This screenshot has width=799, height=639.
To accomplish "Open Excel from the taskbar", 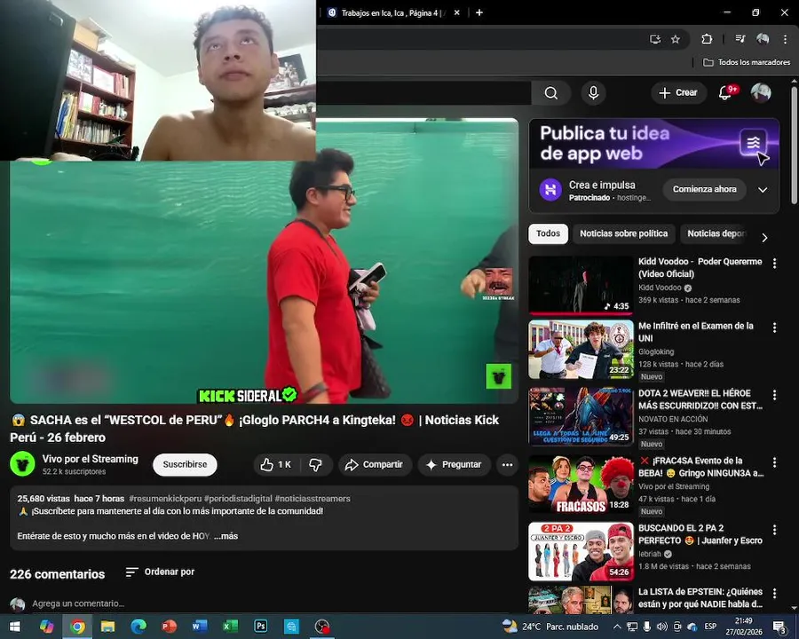I will click(230, 626).
